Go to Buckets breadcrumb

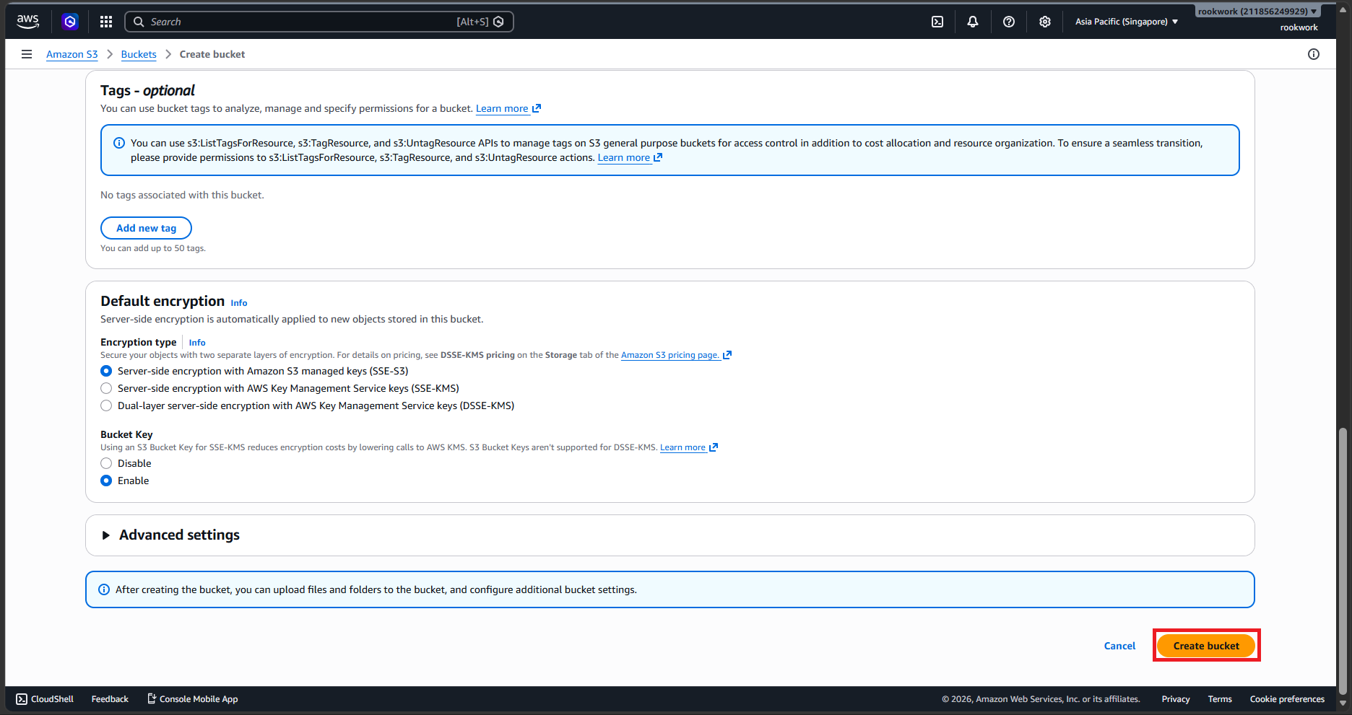point(139,54)
